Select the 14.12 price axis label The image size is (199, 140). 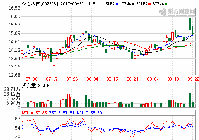(x=14, y=50)
